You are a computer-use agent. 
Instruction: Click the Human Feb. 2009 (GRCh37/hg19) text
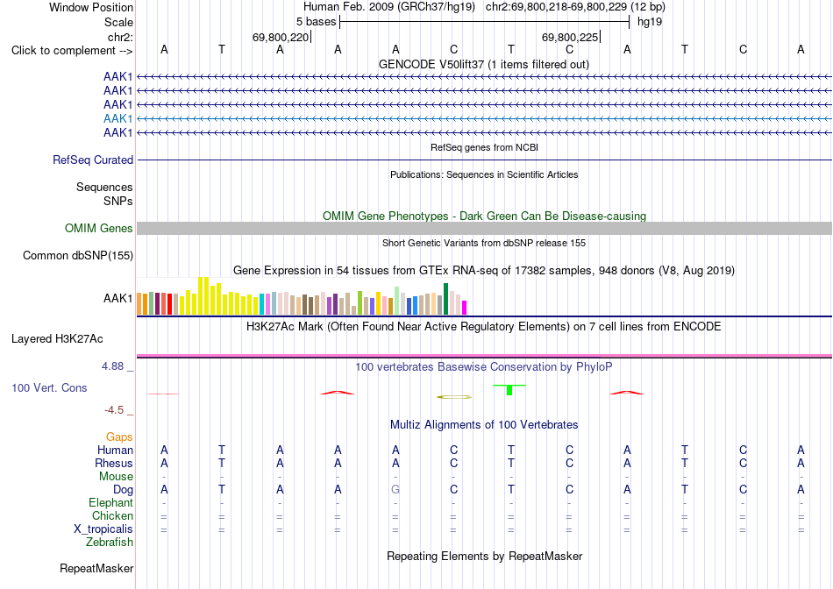(x=390, y=7)
